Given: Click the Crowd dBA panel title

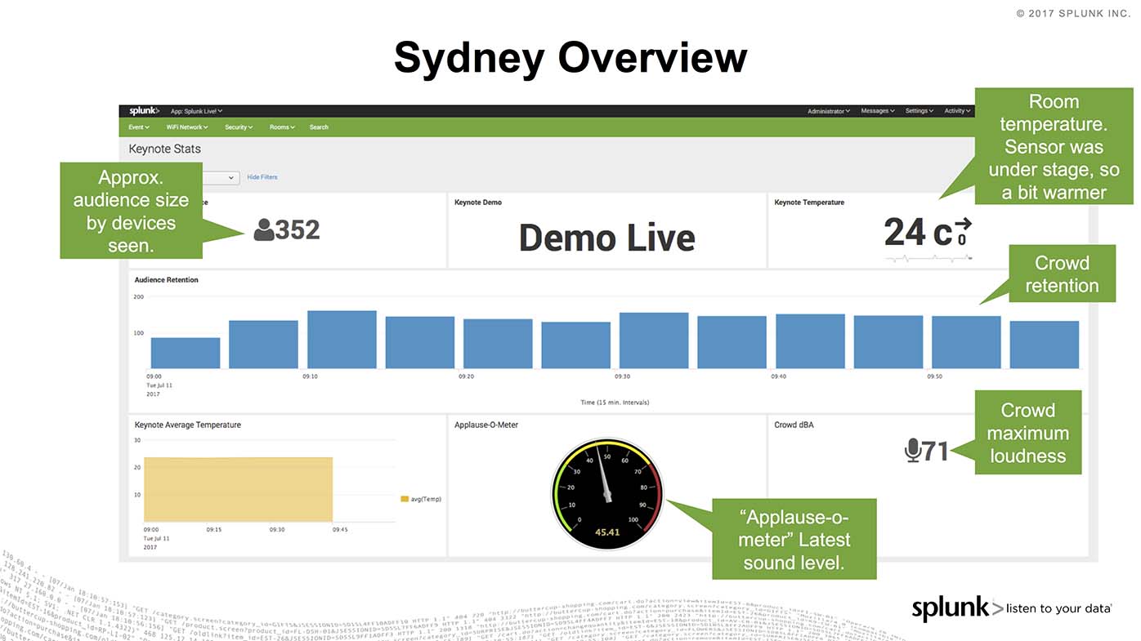Looking at the screenshot, I should click(x=794, y=425).
